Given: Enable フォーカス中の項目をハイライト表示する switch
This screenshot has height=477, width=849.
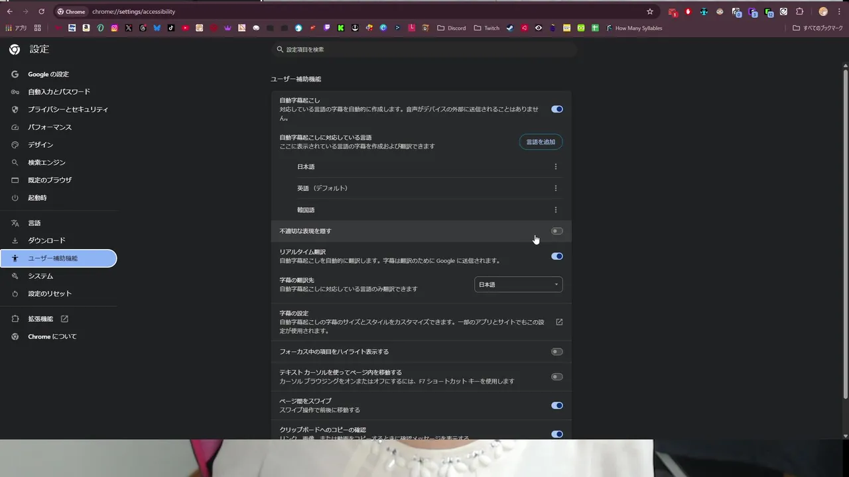Looking at the screenshot, I should click(557, 352).
